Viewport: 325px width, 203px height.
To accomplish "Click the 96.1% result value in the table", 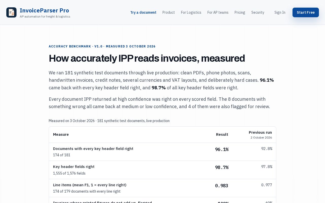I will pyautogui.click(x=222, y=149).
